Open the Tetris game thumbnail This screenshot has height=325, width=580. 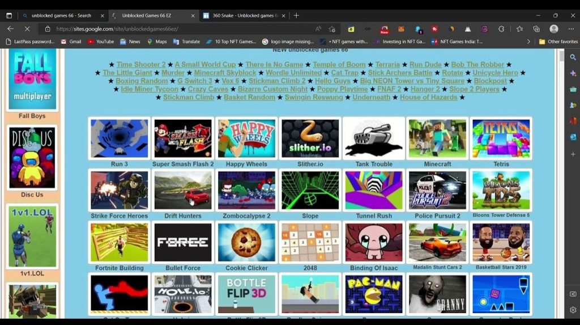tap(501, 138)
